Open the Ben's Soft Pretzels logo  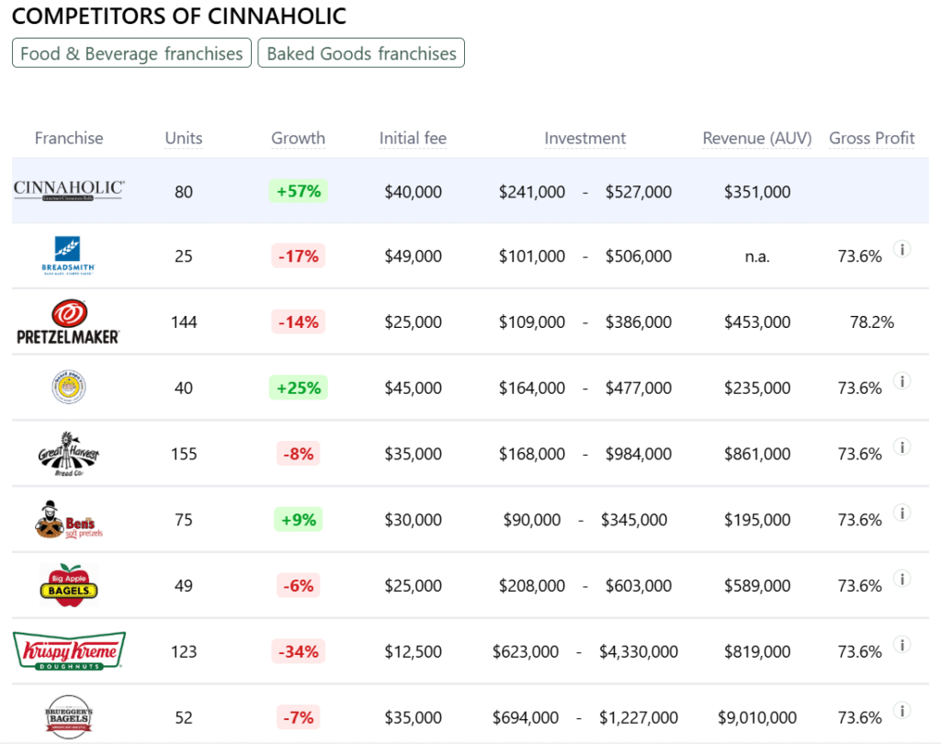(x=68, y=520)
